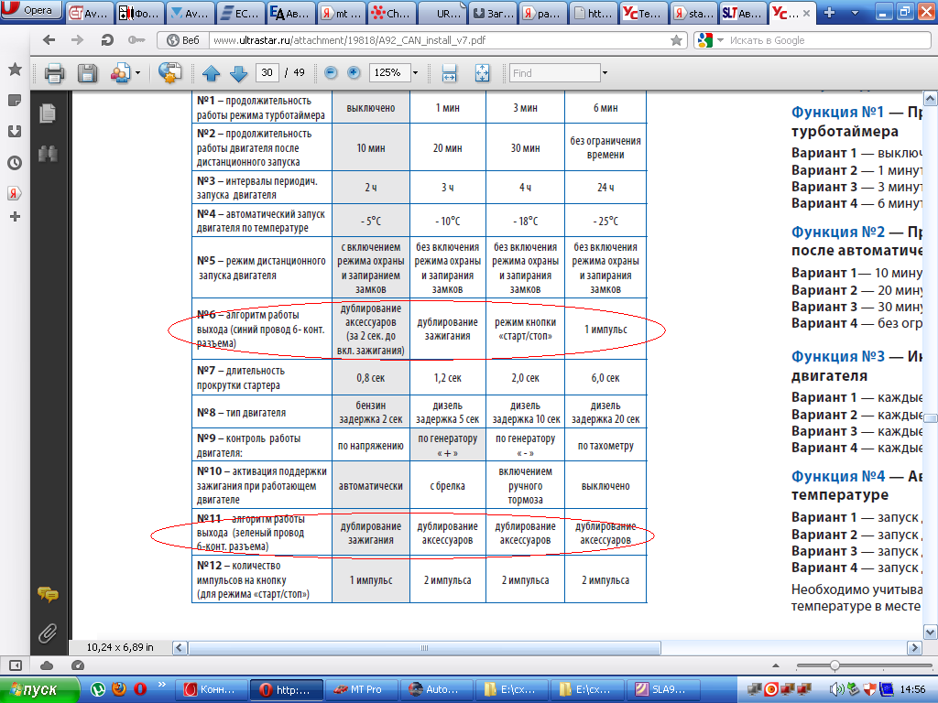Open the PDF comments panel
Image resolution: width=938 pixels, height=703 pixels.
[x=48, y=594]
